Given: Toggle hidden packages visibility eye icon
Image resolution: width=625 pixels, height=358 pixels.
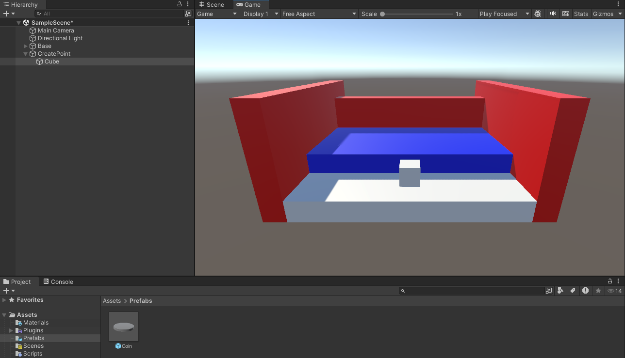Looking at the screenshot, I should point(610,290).
